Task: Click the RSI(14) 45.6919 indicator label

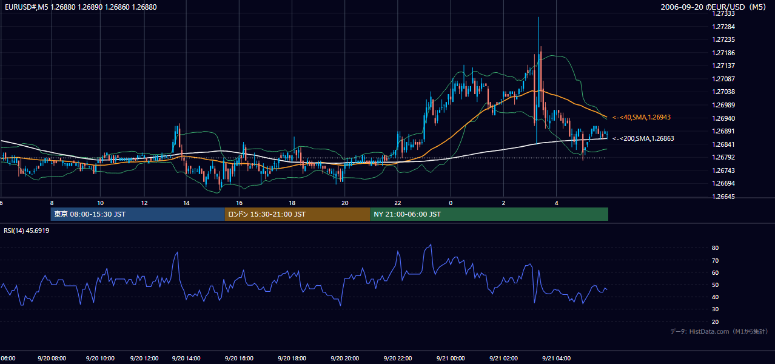Action: click(x=27, y=231)
